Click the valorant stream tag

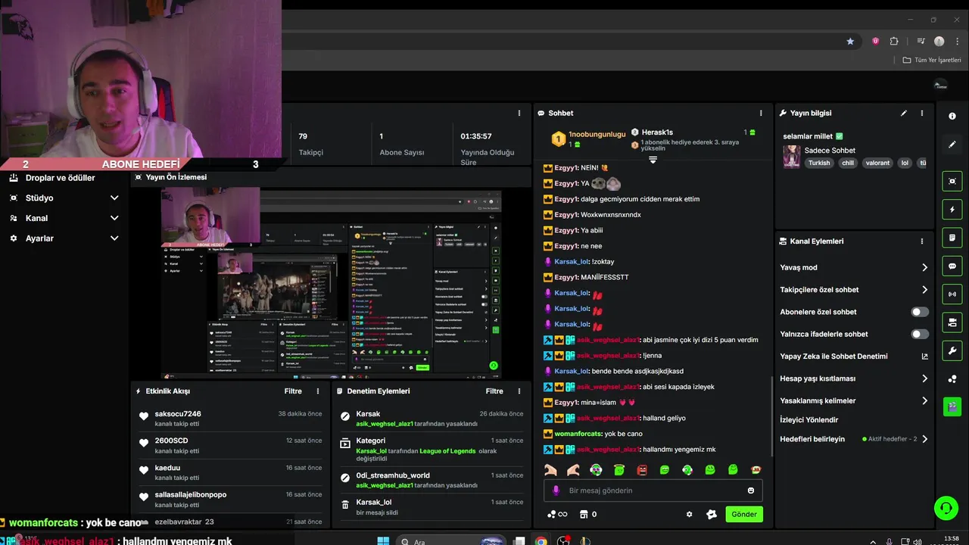tap(877, 163)
